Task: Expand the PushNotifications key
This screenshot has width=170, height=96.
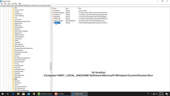Action: tap(11, 69)
